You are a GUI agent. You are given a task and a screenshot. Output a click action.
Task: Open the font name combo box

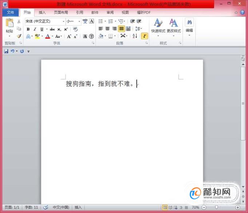click(x=45, y=21)
